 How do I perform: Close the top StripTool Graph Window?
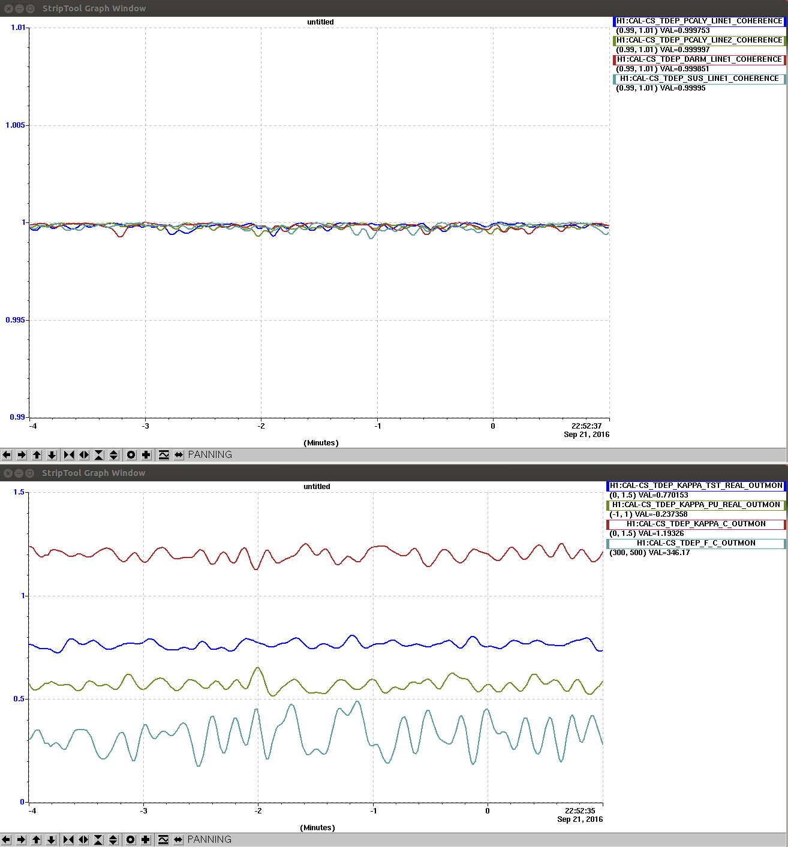(x=8, y=8)
